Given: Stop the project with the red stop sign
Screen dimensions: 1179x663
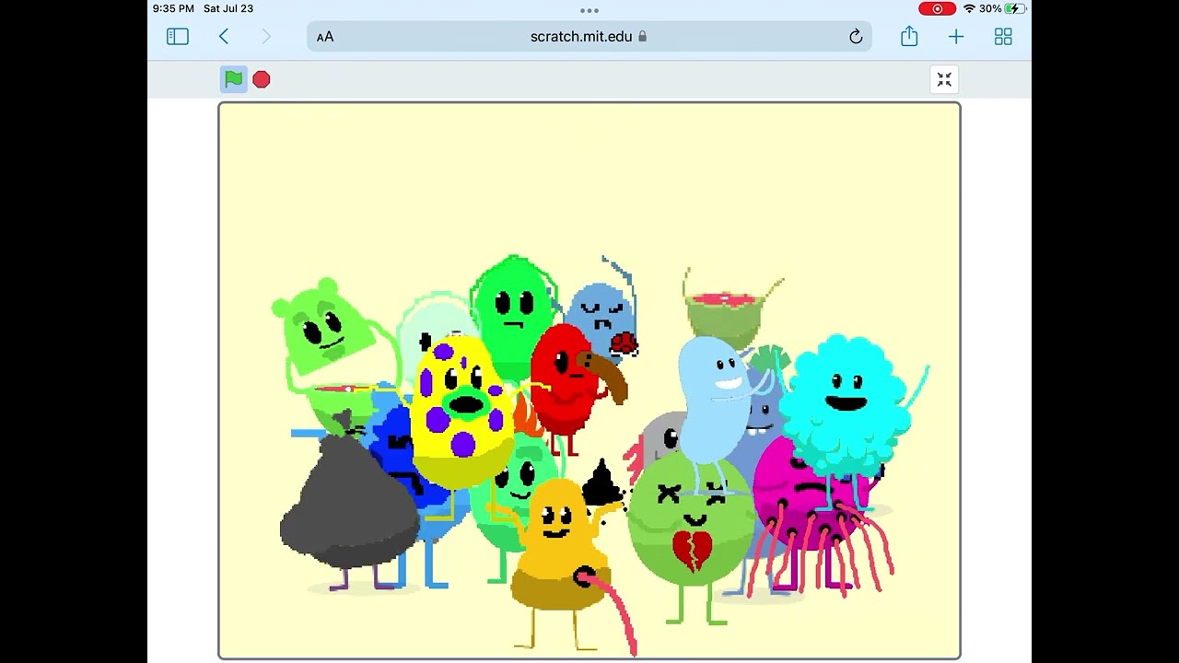Looking at the screenshot, I should coord(262,79).
